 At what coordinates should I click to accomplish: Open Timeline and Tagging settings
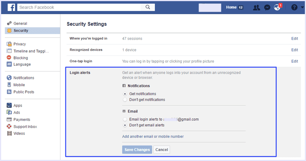pyautogui.click(x=31, y=51)
